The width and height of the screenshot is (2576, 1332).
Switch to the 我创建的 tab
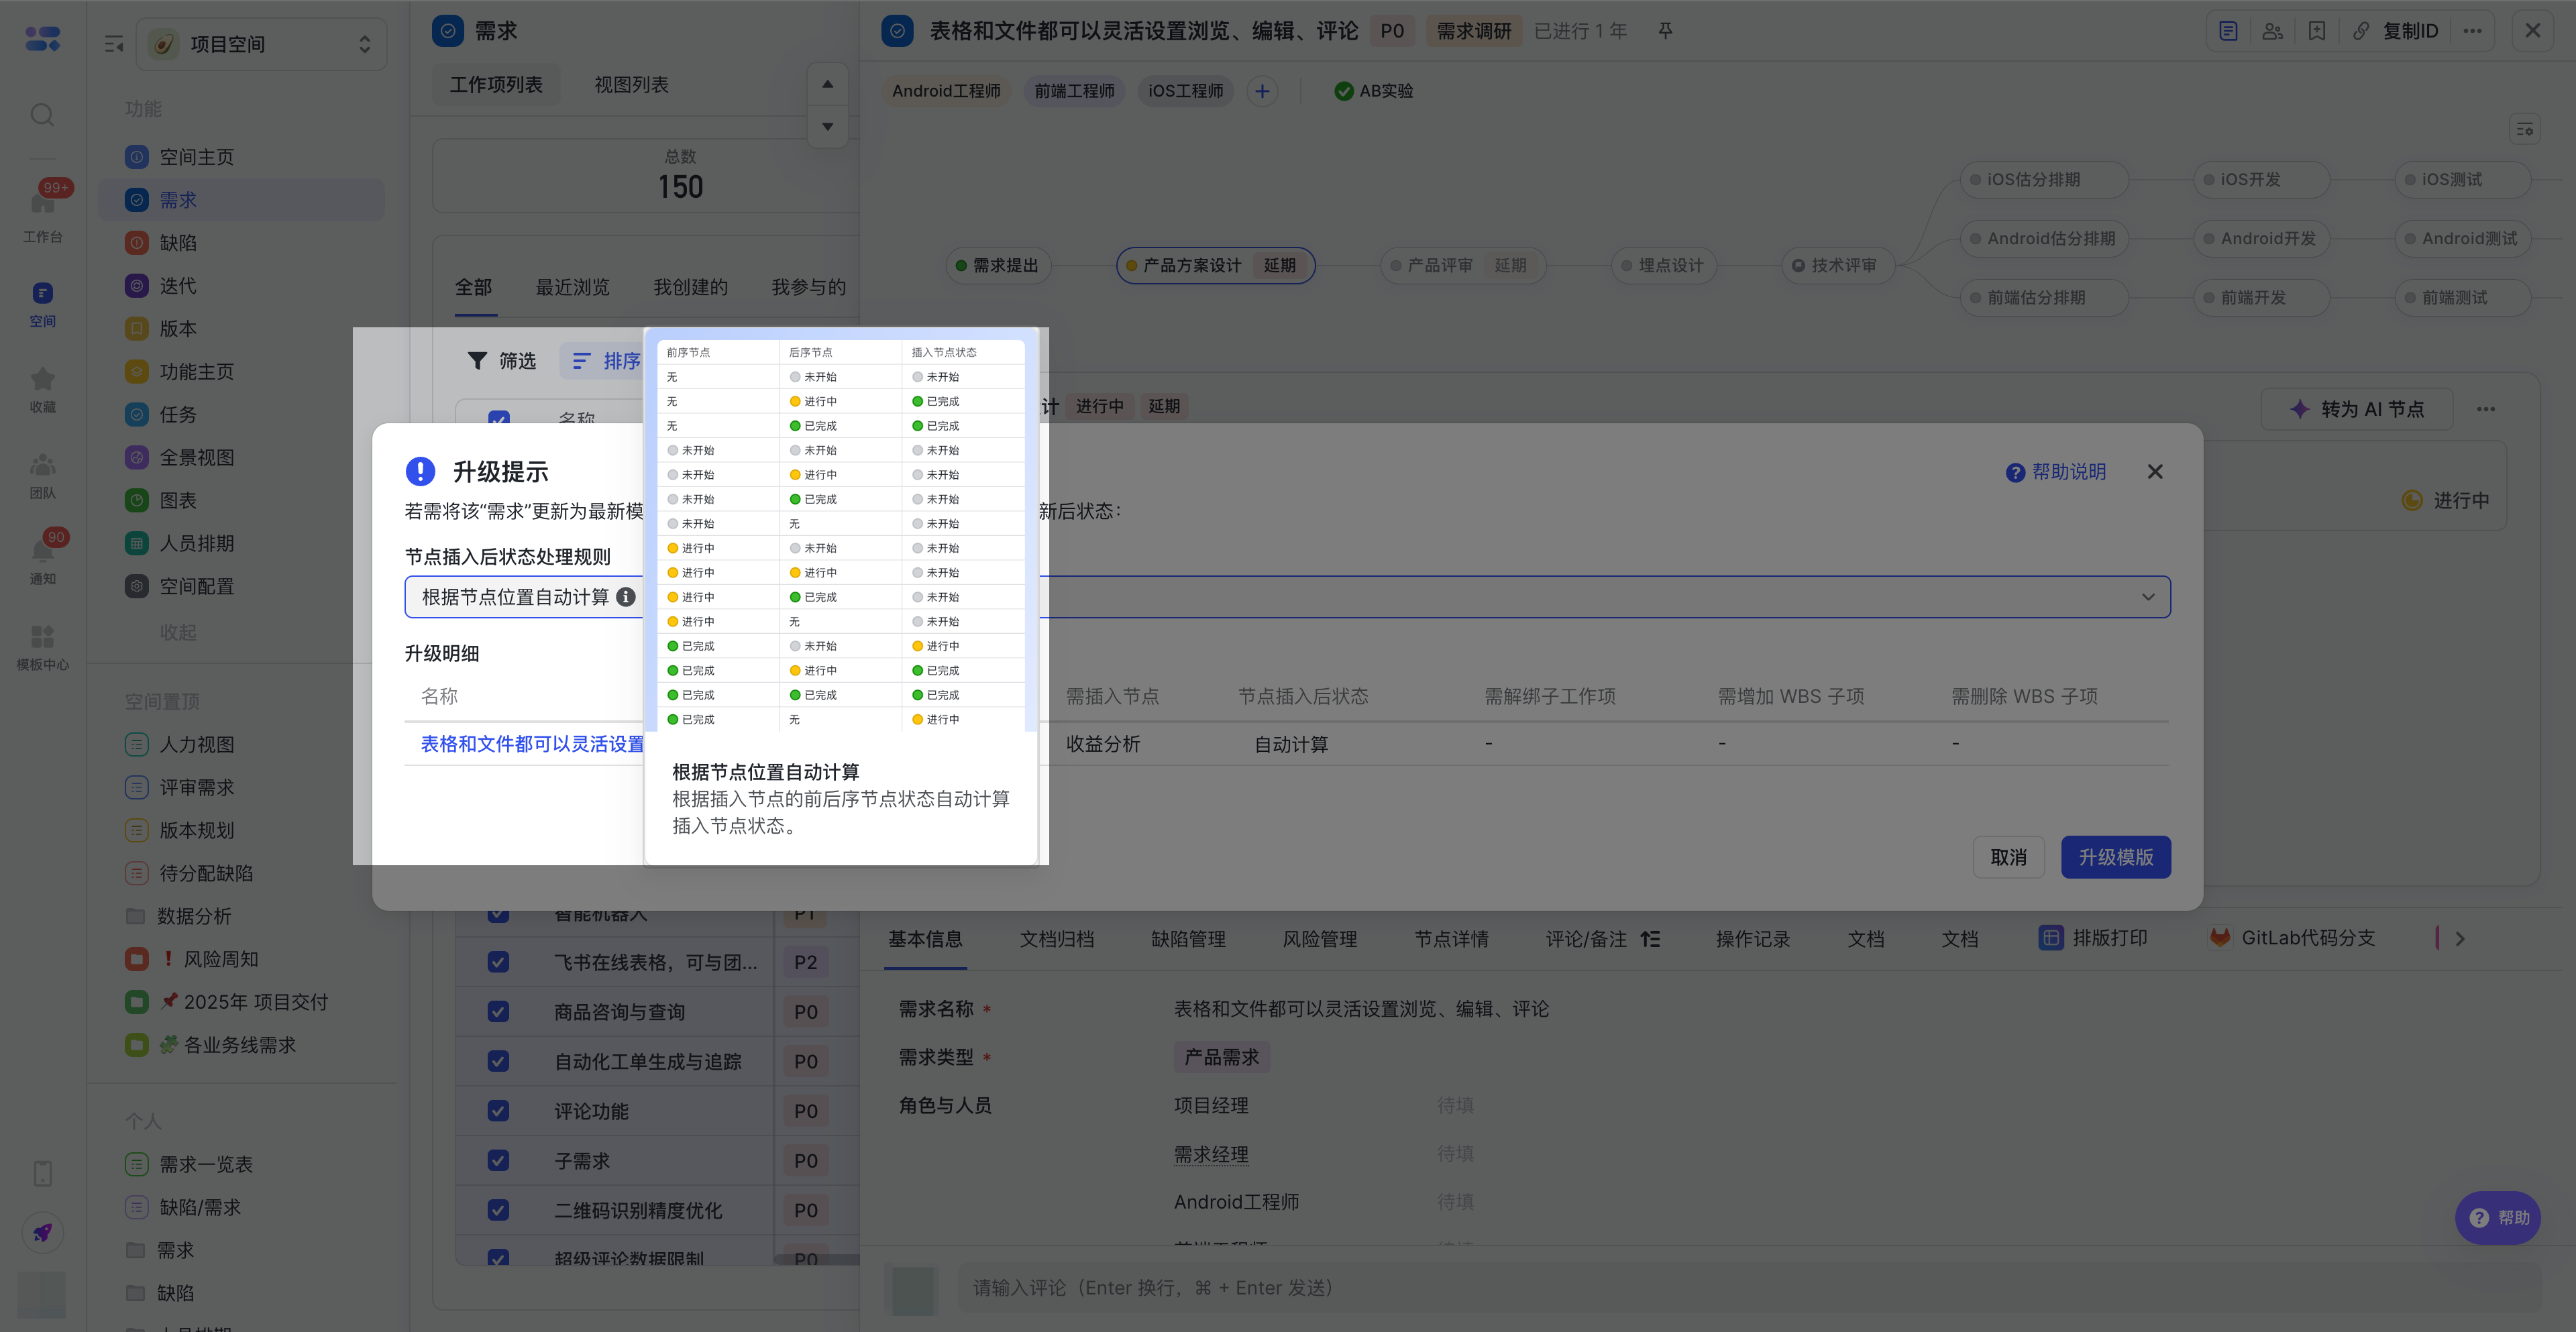(690, 287)
